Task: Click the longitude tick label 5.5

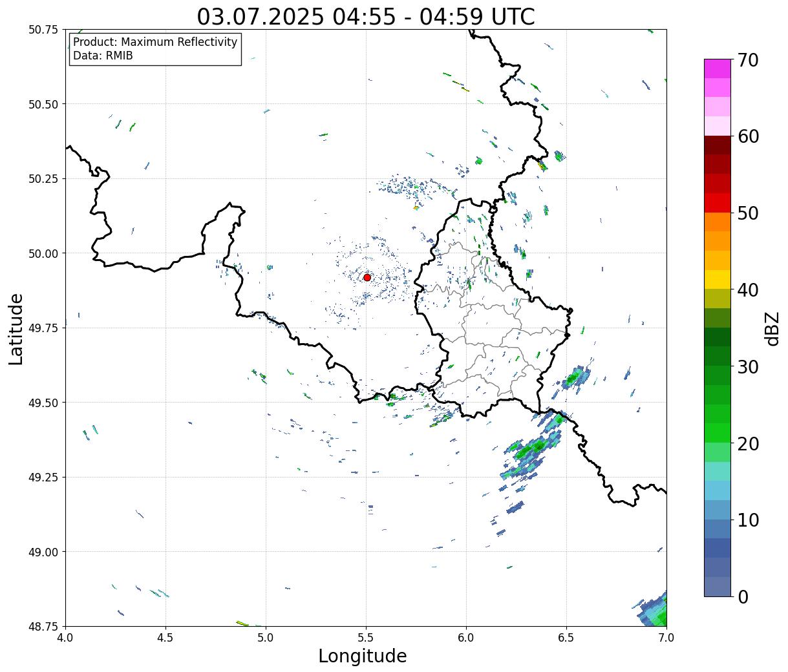Action: (366, 638)
